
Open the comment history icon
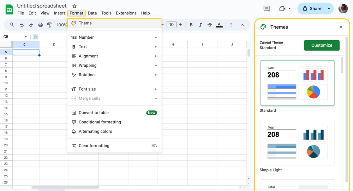click(x=267, y=8)
